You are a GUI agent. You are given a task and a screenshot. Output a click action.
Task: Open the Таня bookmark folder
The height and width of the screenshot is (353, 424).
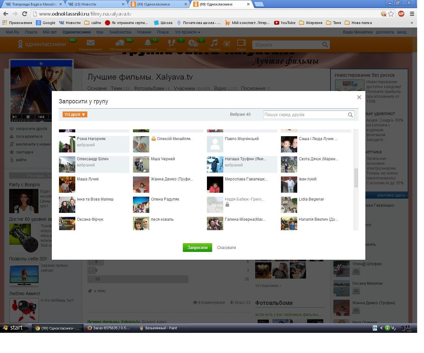coord(333,23)
